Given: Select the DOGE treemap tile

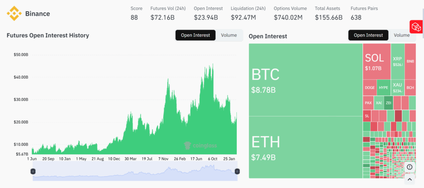Looking at the screenshot, I should (x=370, y=87).
